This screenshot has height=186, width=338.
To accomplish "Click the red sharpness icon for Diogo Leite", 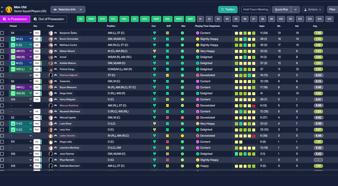I will pyautogui.click(x=167, y=142).
